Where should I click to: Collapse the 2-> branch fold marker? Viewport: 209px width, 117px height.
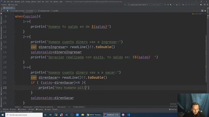pyautogui.click(x=14, y=37)
